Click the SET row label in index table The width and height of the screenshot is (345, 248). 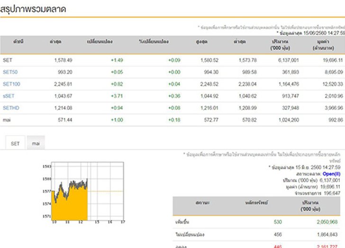click(x=8, y=60)
